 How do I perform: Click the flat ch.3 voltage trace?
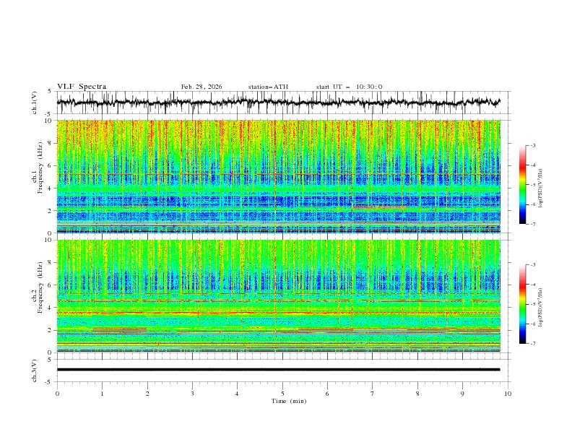pos(278,370)
